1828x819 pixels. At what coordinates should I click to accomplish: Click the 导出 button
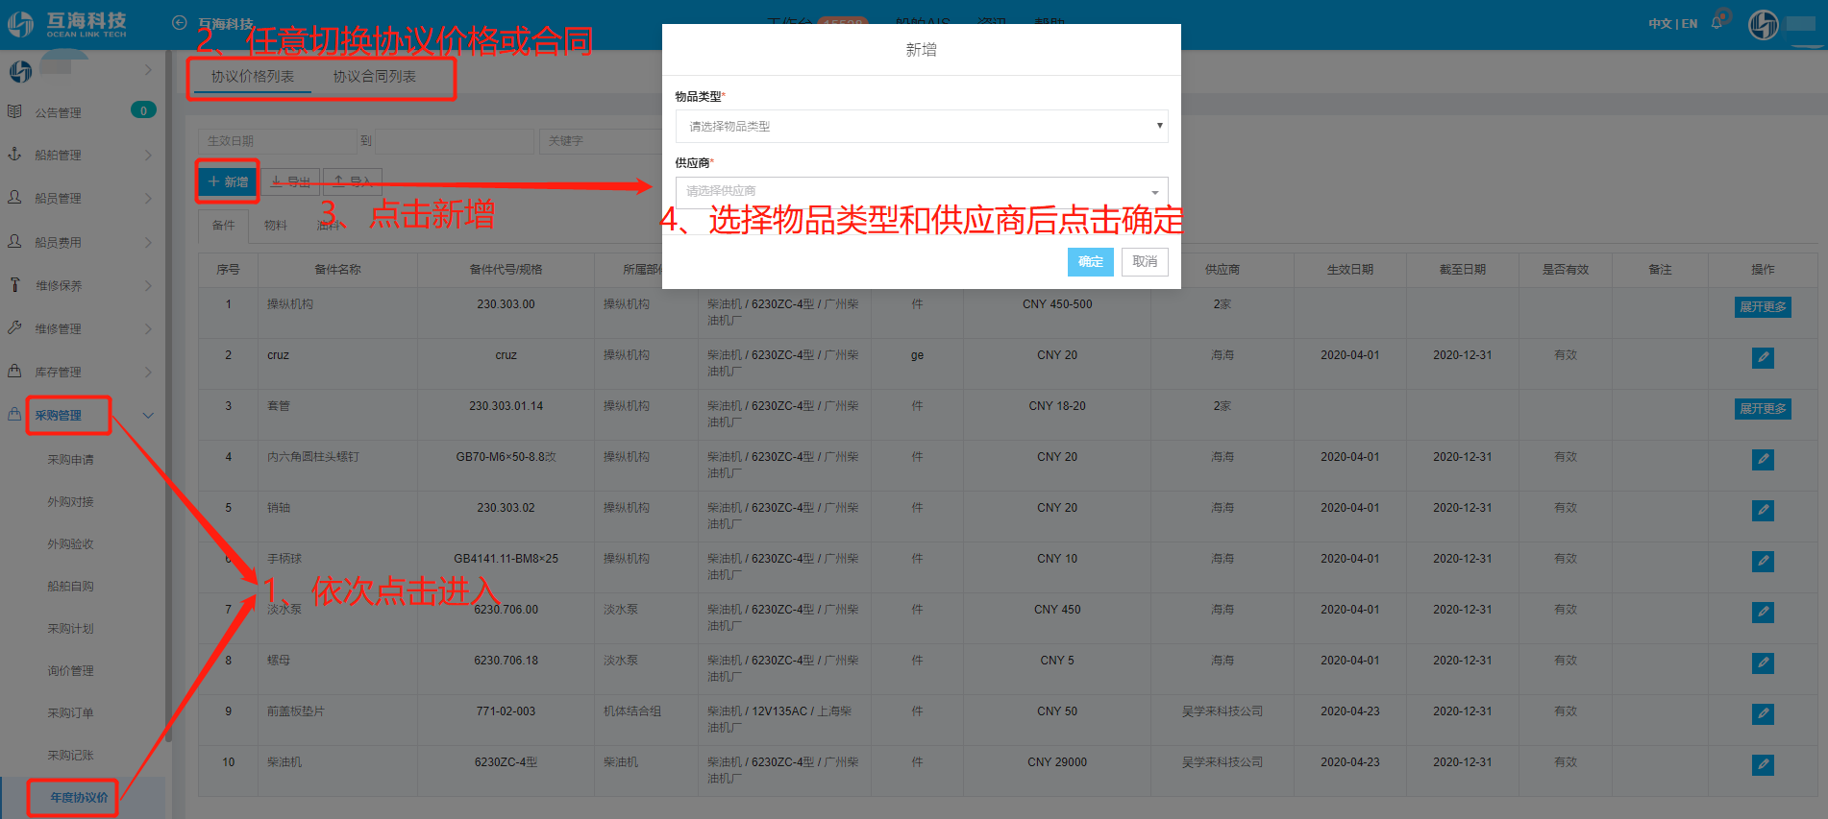point(291,181)
